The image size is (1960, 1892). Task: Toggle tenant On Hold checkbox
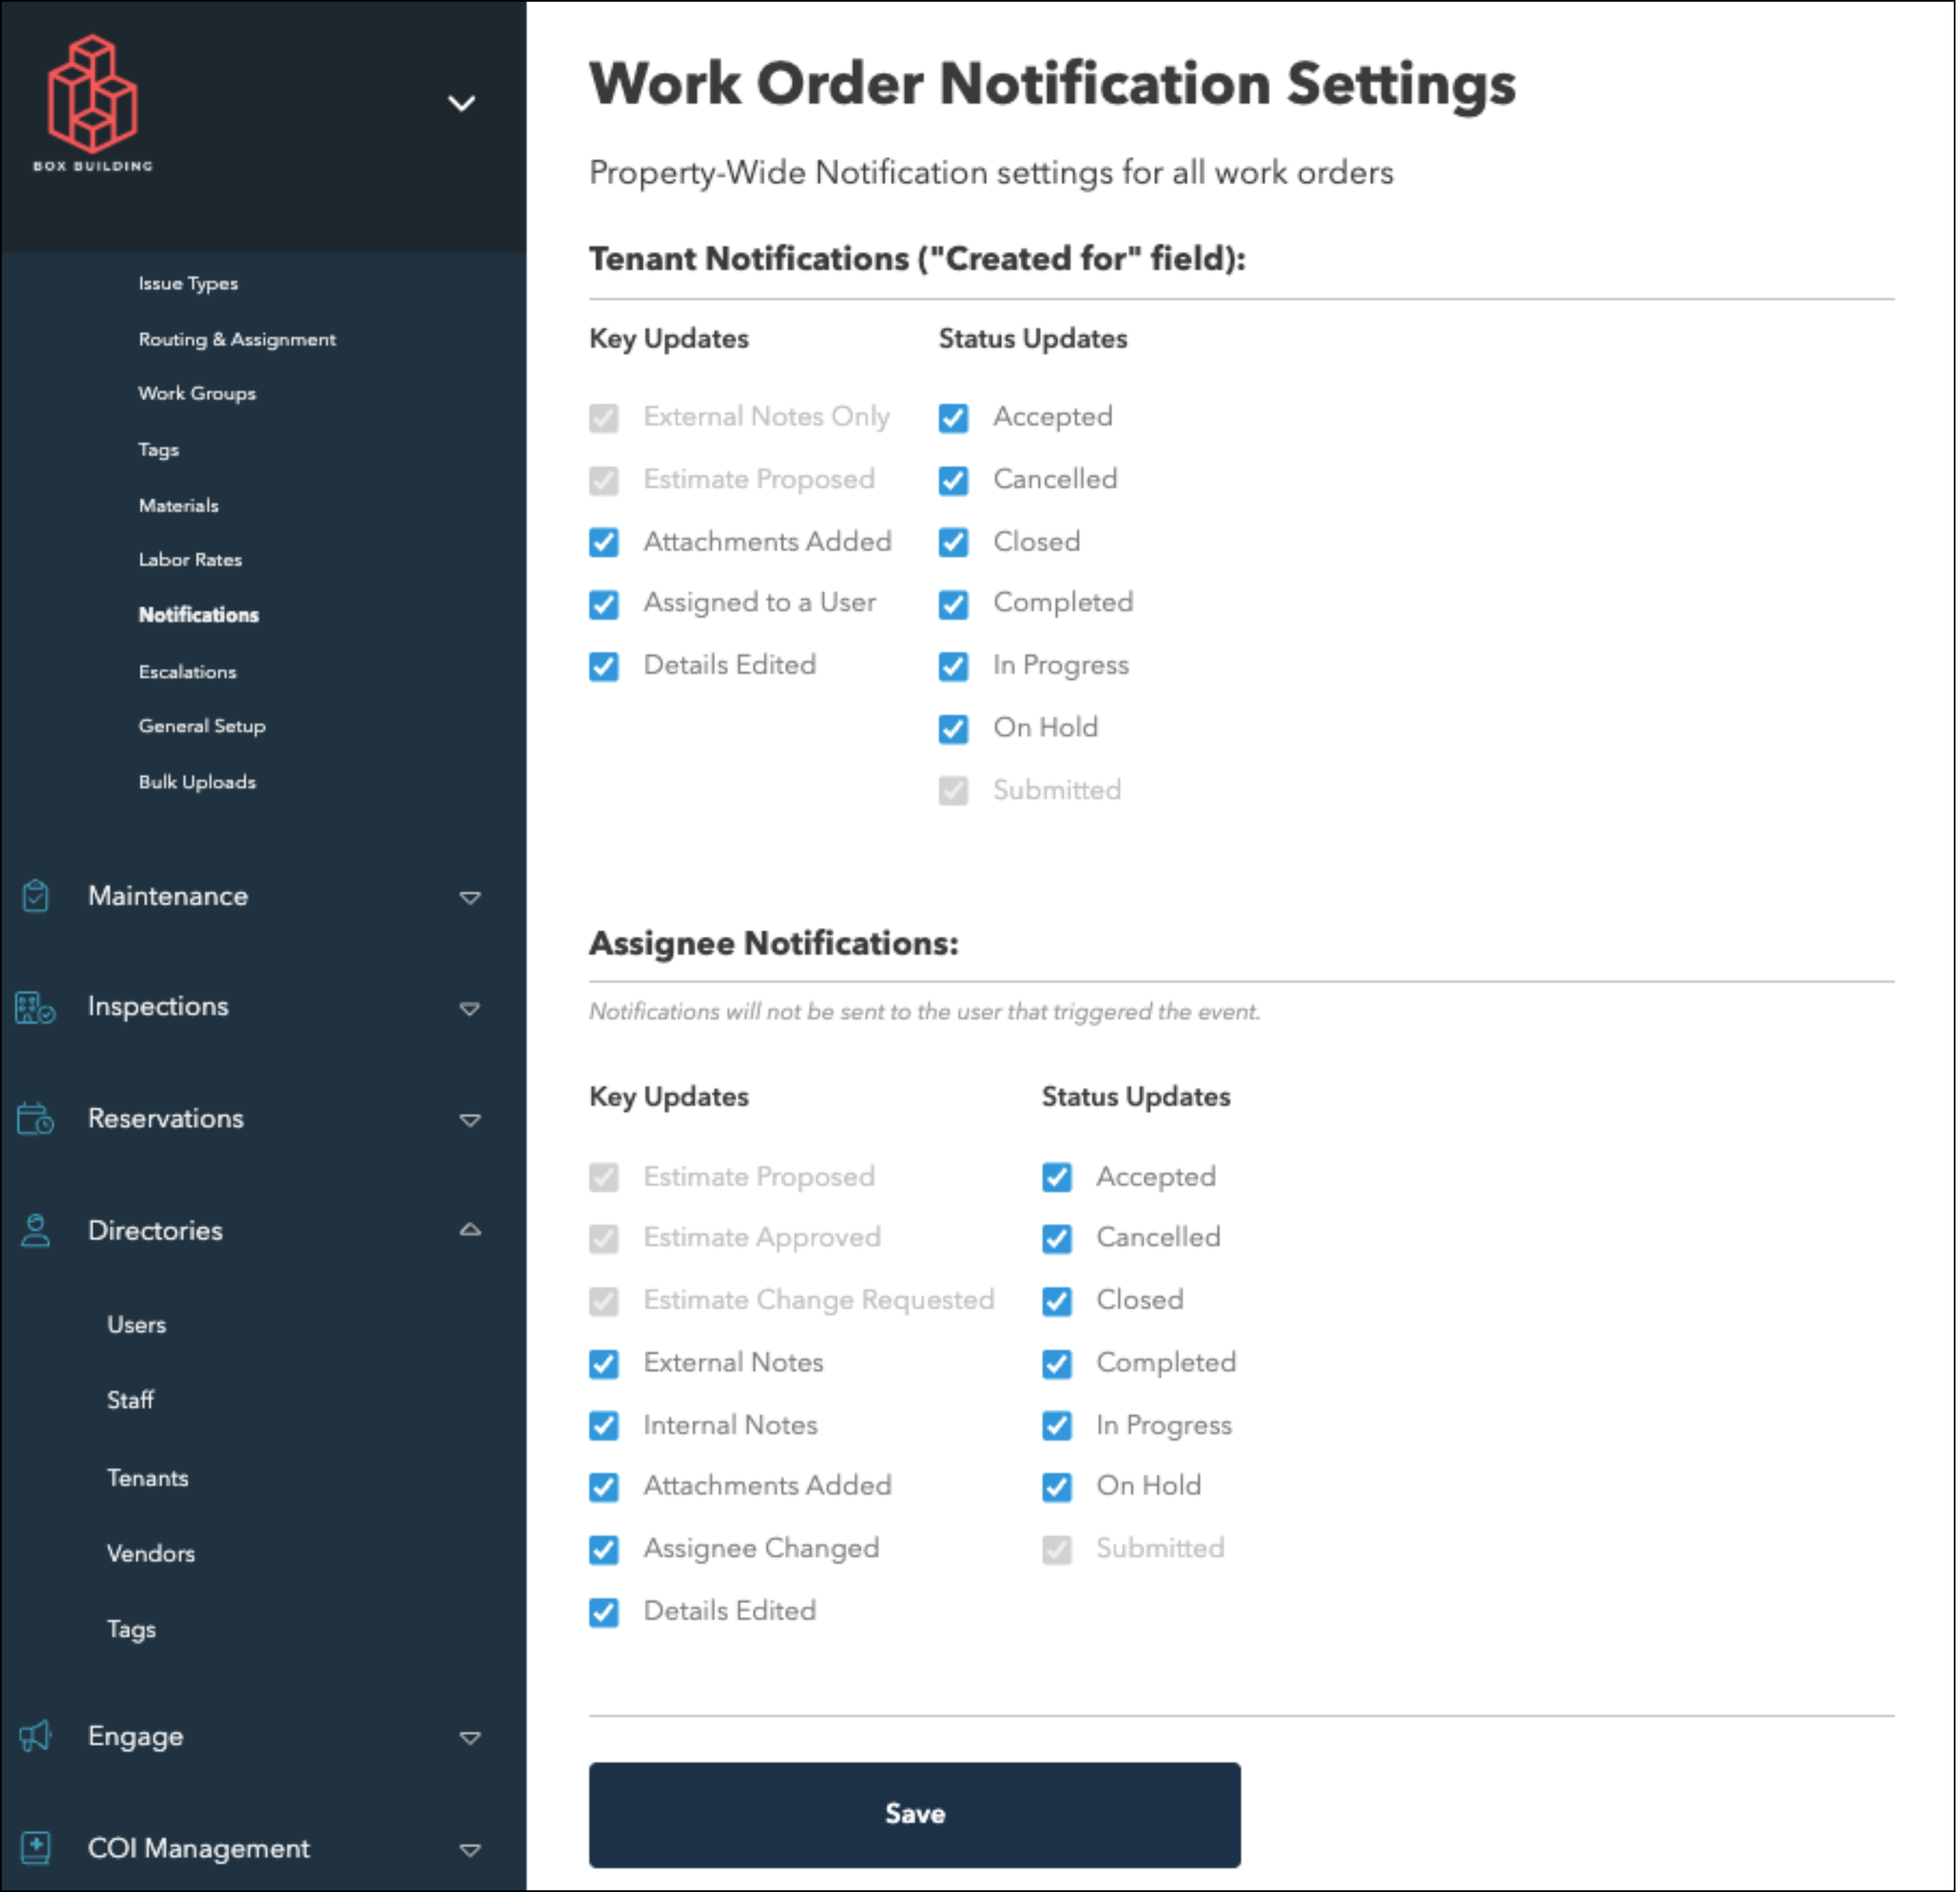tap(954, 729)
